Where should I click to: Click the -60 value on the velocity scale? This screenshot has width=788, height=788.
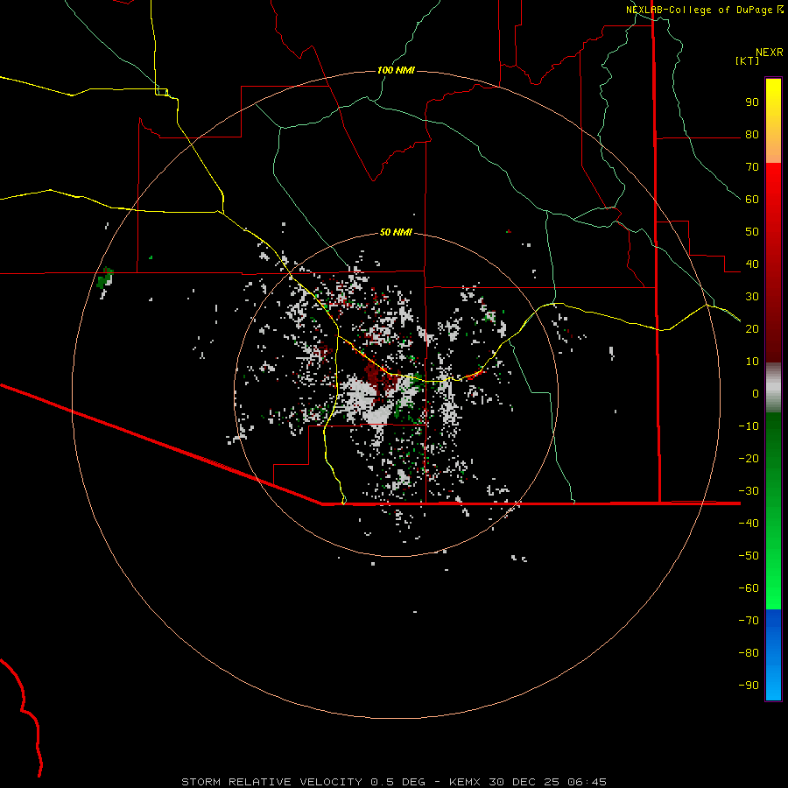[x=749, y=588]
